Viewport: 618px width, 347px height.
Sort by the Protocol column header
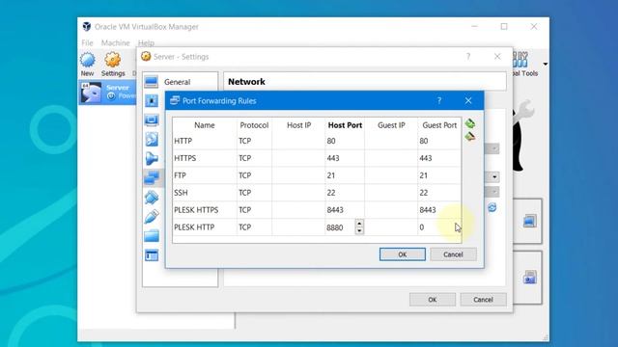click(254, 125)
